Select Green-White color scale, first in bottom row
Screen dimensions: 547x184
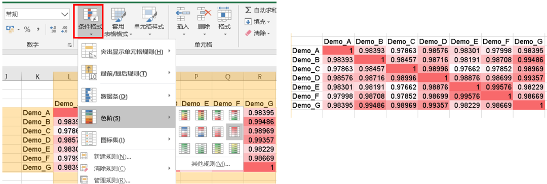(184, 149)
